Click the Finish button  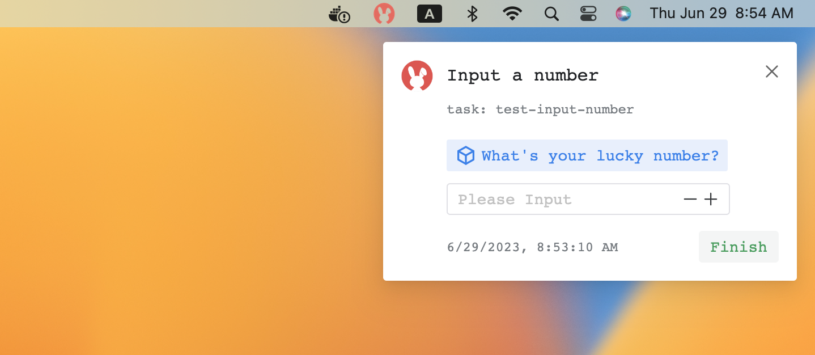pos(738,247)
